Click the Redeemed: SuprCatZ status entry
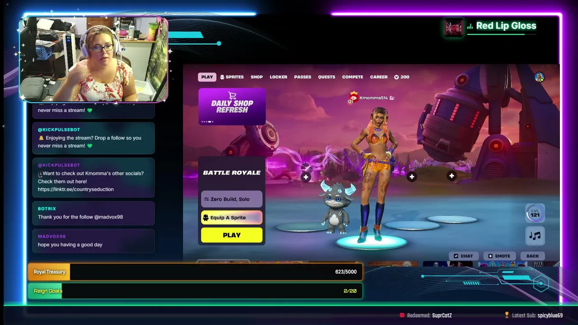Screen dimensions: 578x325 [426, 316]
